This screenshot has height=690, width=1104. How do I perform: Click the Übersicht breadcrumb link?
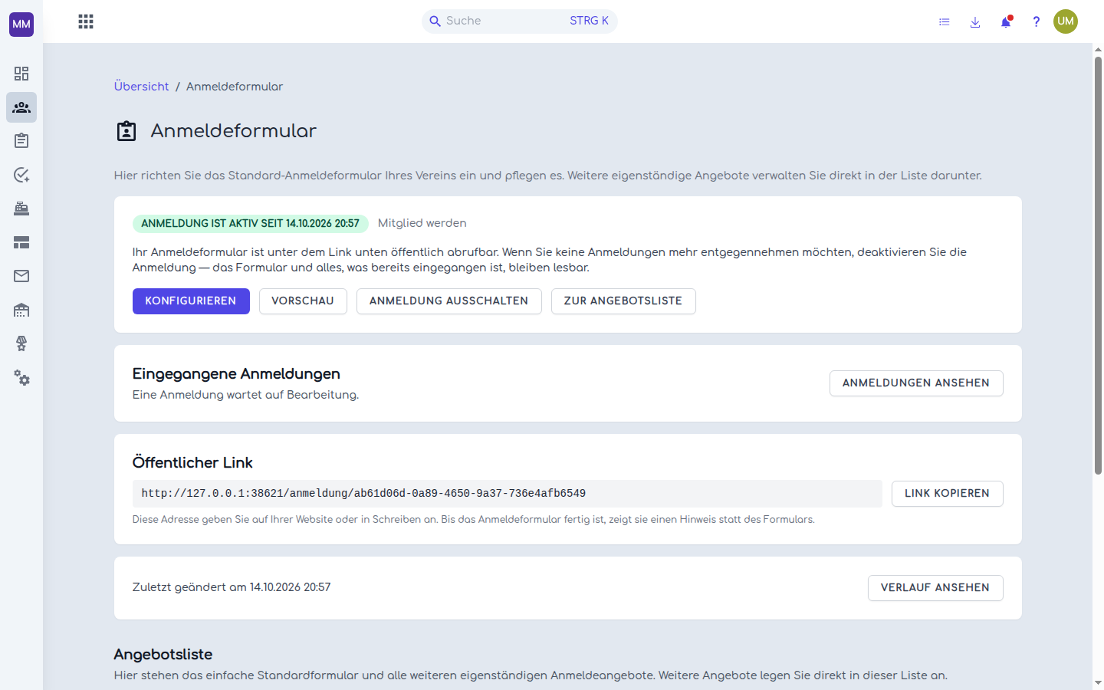click(142, 87)
